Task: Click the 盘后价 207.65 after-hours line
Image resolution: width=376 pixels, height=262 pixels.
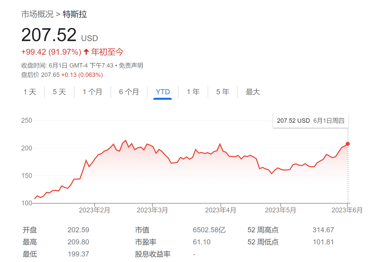Action: pos(62,75)
